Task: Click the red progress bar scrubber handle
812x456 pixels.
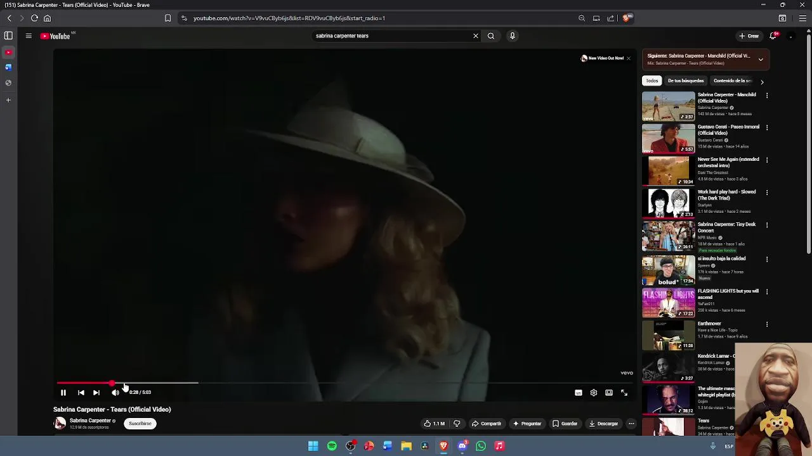Action: 112,383
